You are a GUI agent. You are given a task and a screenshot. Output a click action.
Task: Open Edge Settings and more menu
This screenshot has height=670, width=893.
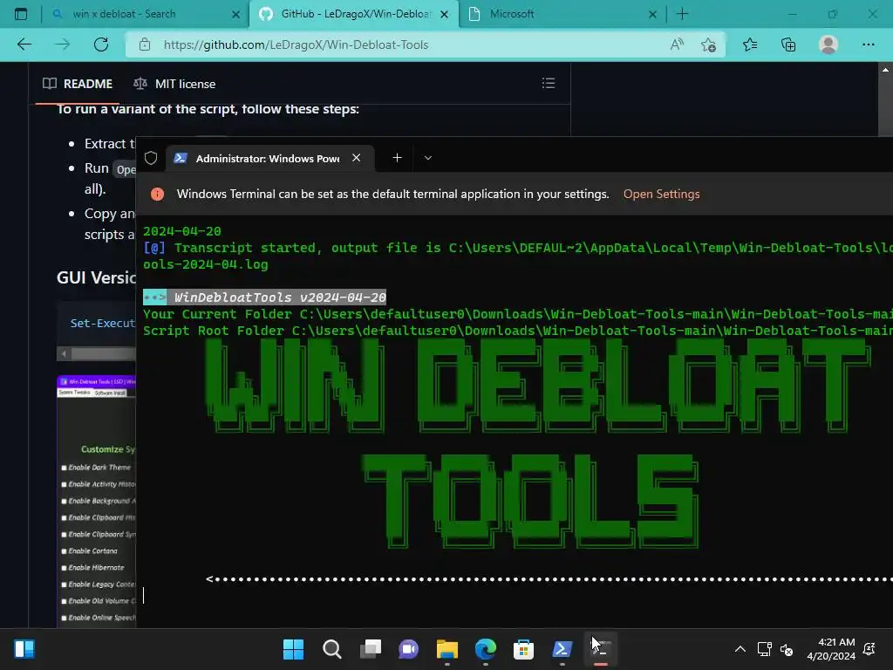[868, 44]
